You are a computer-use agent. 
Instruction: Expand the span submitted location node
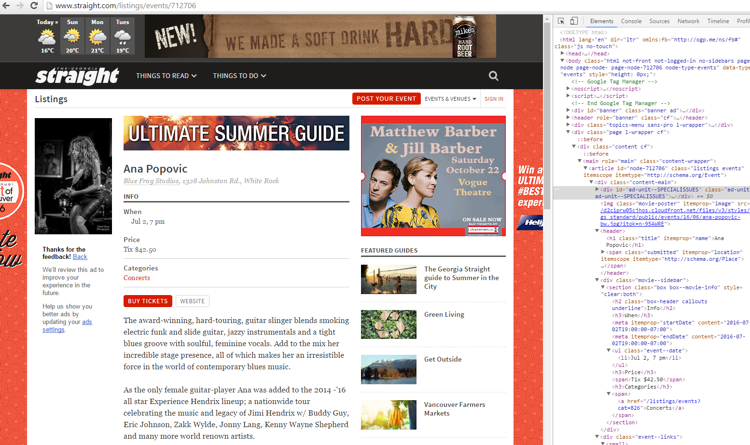coord(603,252)
